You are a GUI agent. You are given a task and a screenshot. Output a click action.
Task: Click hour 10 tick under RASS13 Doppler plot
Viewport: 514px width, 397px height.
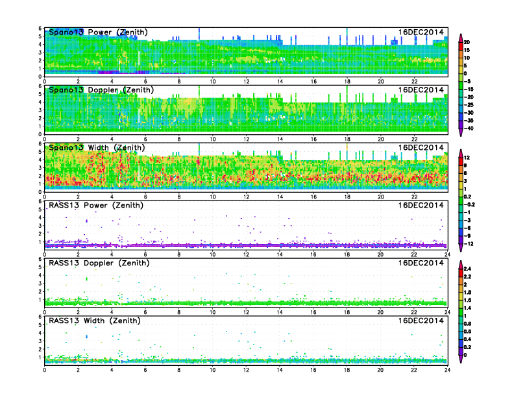coord(212,312)
